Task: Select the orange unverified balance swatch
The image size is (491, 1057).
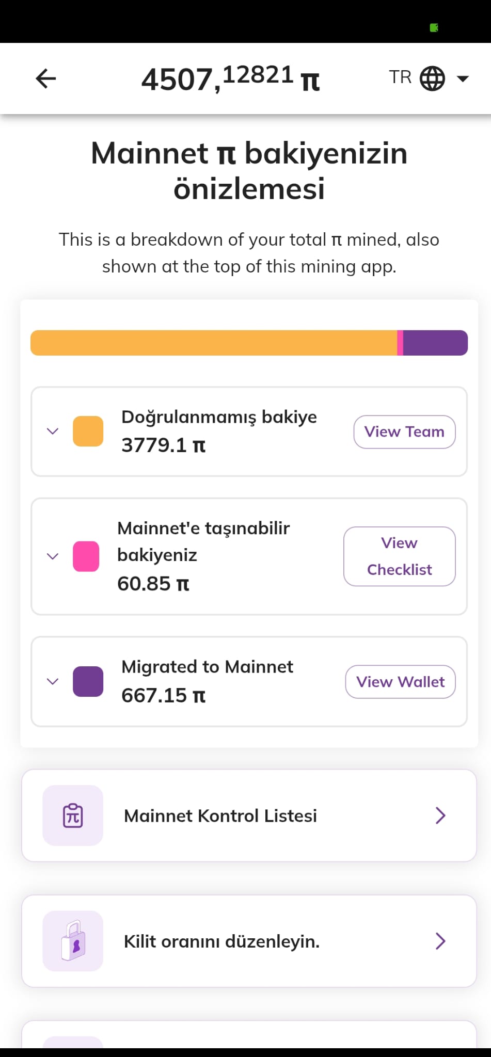Action: 88,431
